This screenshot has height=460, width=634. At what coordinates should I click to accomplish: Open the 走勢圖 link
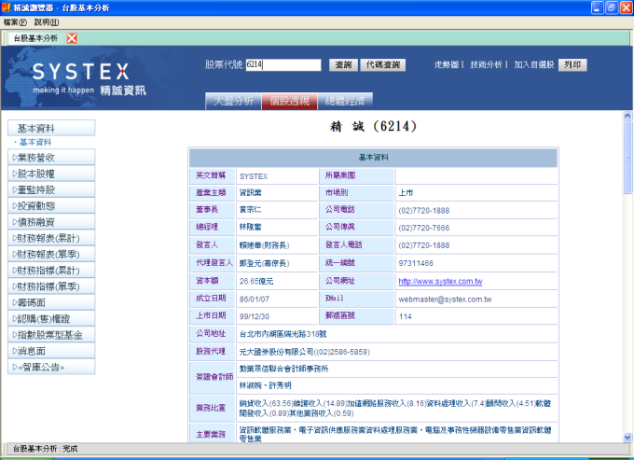click(x=447, y=64)
